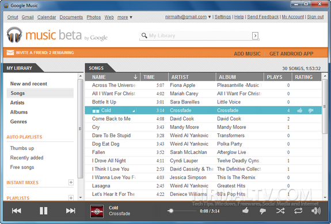Sort songs by the ALBUM column

tap(240, 77)
